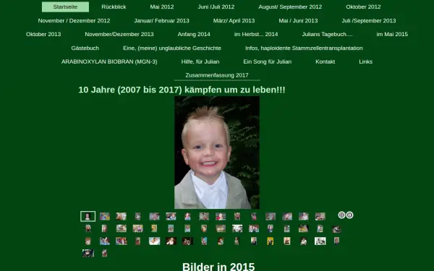Go to the Startseite page
Image resolution: width=434 pixels, height=271 pixels.
[x=65, y=7]
